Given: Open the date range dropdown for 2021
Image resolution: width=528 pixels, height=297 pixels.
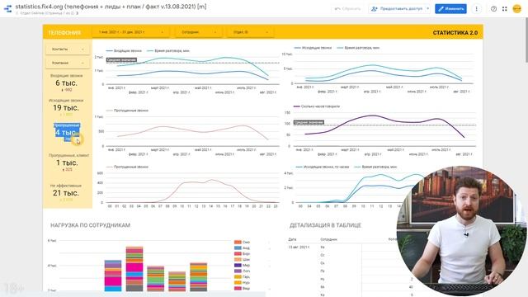Looking at the screenshot, I should (130, 32).
